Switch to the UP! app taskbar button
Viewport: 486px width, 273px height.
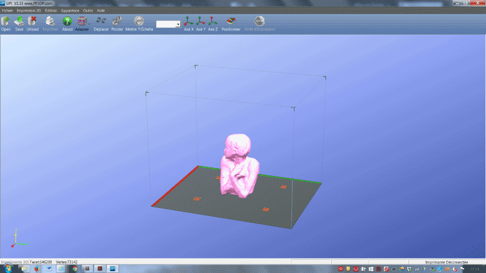point(112,269)
